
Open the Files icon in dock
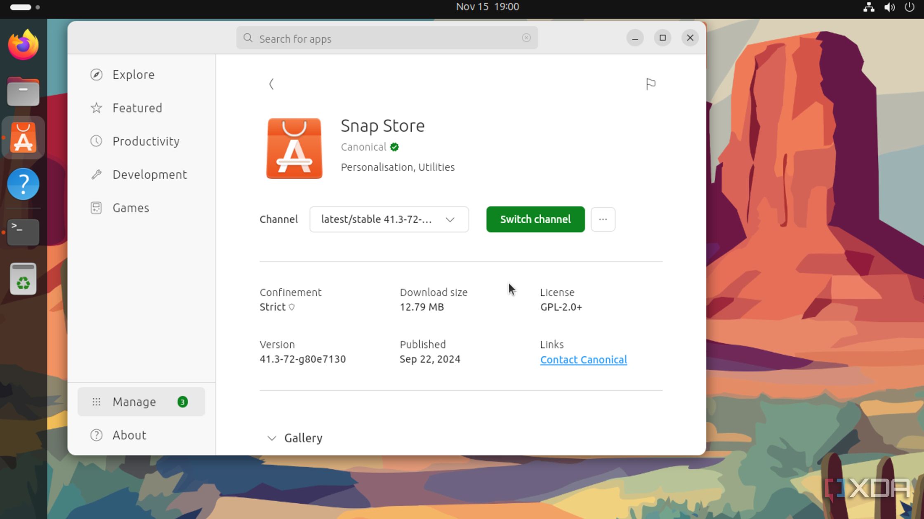[x=23, y=91]
